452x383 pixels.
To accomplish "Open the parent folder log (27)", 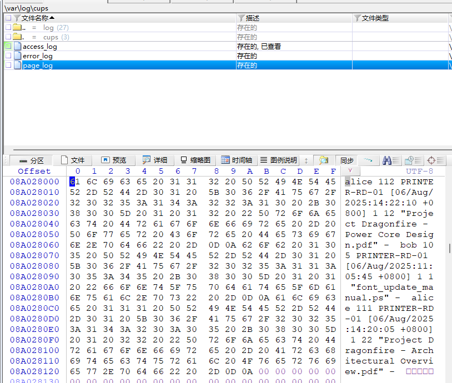I will click(56, 28).
